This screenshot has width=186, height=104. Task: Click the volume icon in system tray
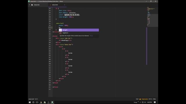(x=145, y=102)
